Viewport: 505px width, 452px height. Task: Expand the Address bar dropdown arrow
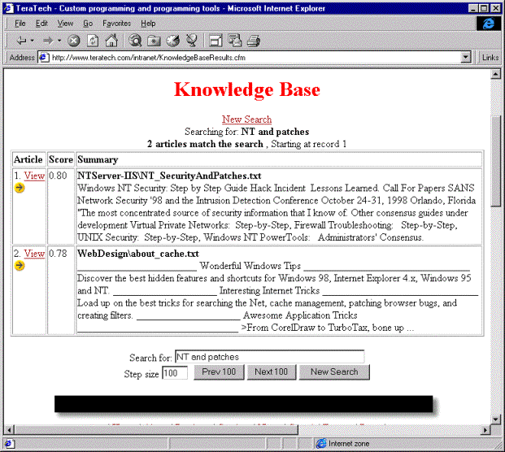(465, 58)
